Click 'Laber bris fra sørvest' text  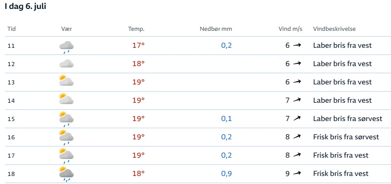click(348, 118)
